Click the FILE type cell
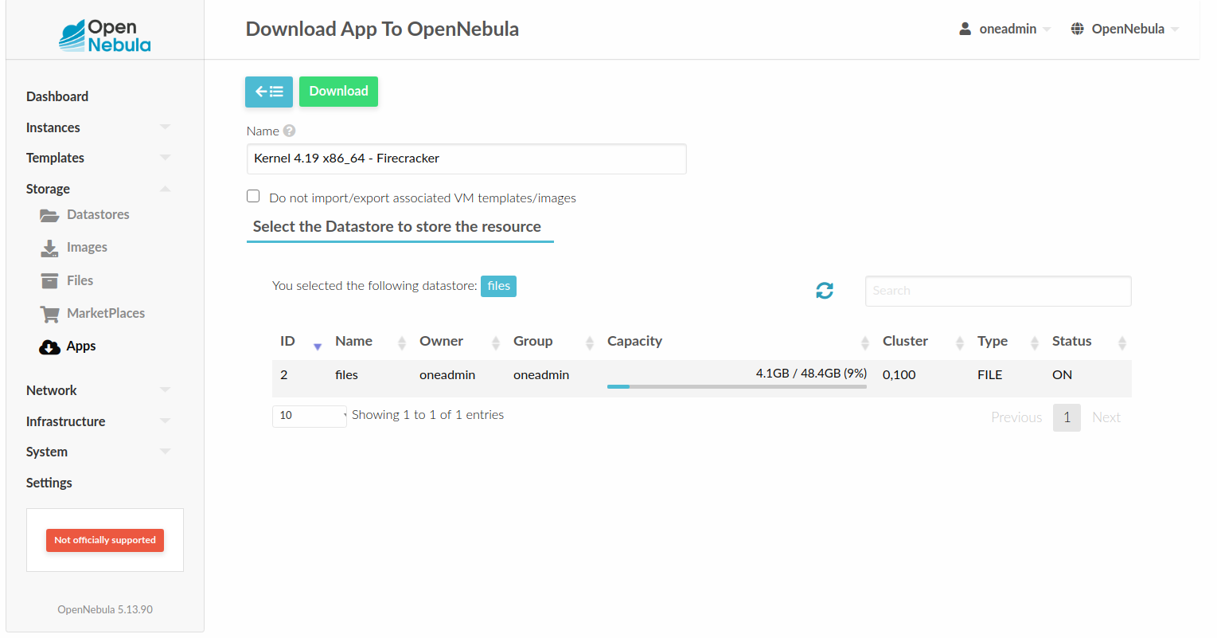Screen dimensions: 1217x638 tap(990, 375)
